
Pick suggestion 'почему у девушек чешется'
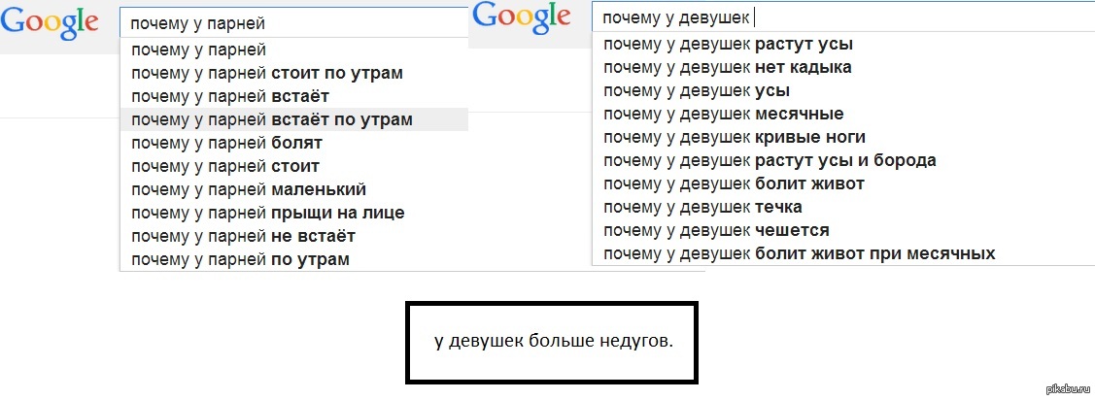coord(843,230)
